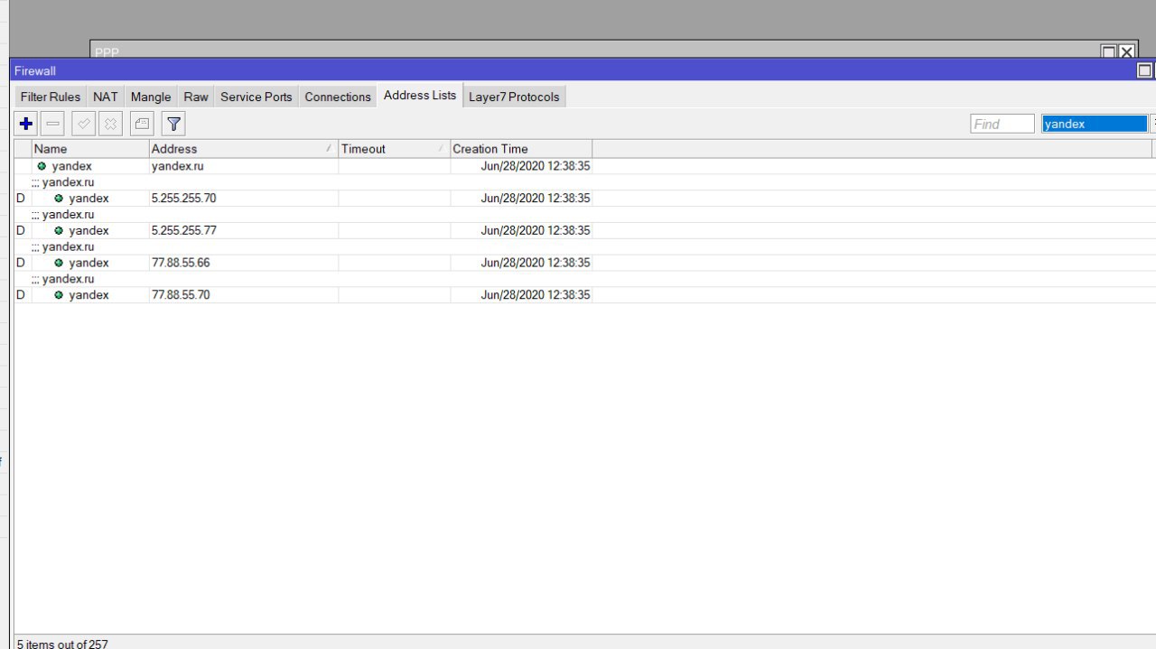This screenshot has width=1156, height=649.
Task: Maximize the PPP window behind
Action: (x=1108, y=52)
